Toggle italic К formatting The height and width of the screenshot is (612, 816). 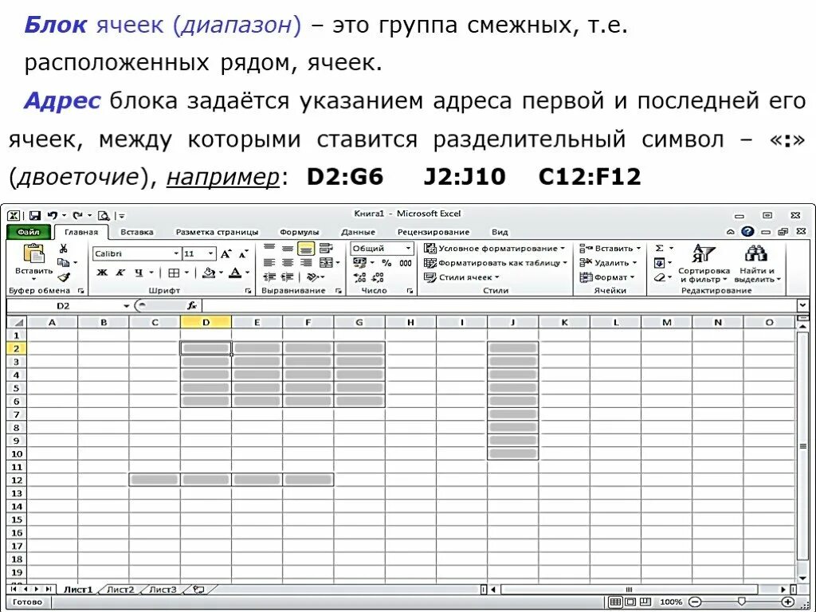click(x=120, y=273)
